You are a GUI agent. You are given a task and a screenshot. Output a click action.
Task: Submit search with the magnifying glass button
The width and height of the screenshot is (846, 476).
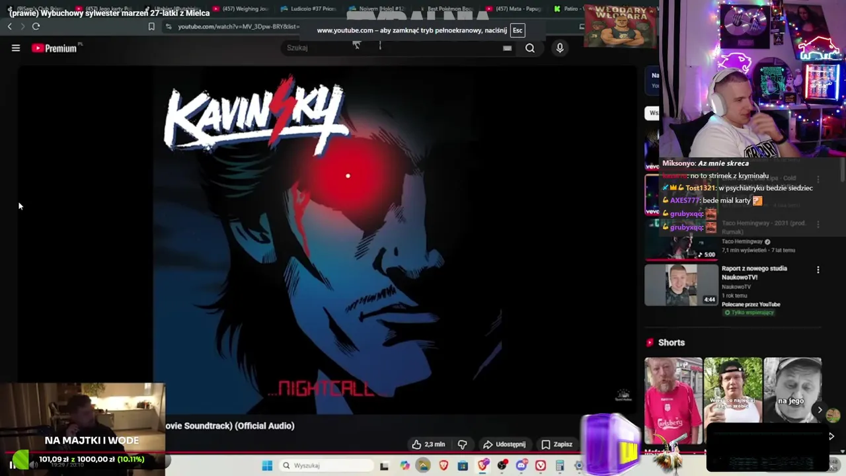pyautogui.click(x=530, y=48)
